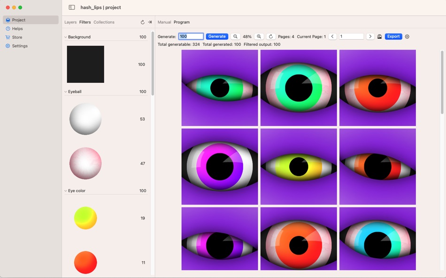Image resolution: width=446 pixels, height=278 pixels.
Task: Switch to the Program tab
Action: tap(182, 22)
